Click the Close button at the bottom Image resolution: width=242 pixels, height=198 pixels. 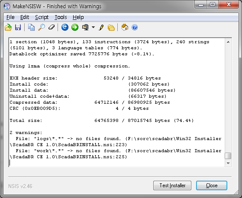212,185
